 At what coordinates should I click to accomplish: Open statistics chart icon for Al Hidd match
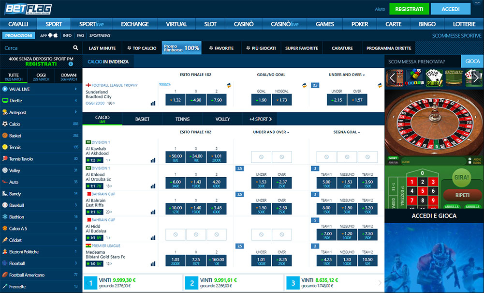(153, 238)
